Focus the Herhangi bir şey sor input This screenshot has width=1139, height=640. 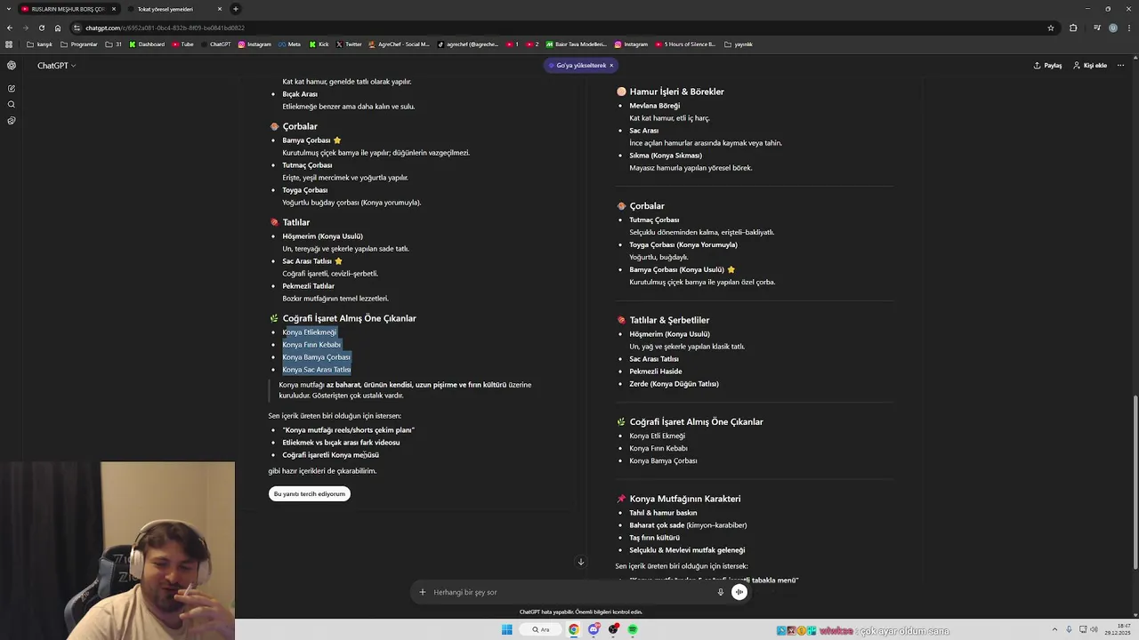coord(569,592)
